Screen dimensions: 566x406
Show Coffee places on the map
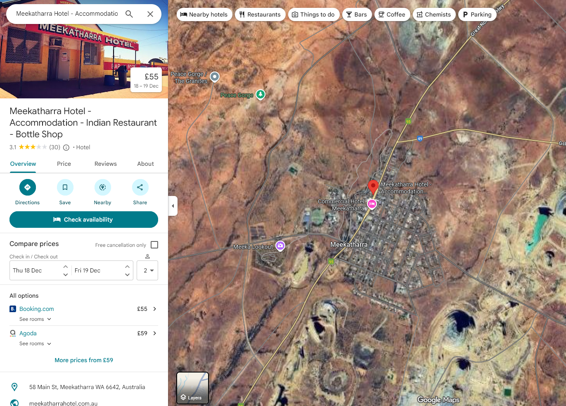pos(392,14)
